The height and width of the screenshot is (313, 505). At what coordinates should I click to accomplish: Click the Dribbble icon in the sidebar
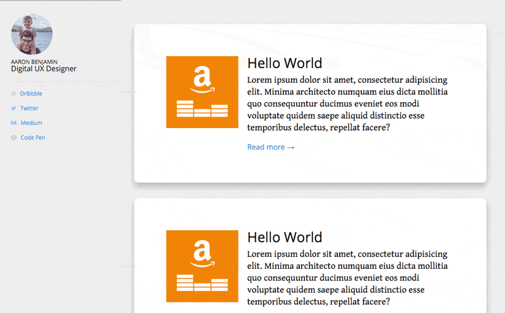(x=13, y=93)
